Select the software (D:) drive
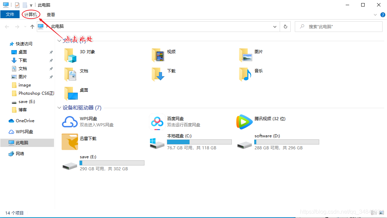Viewport: 387px width, 218px height. click(278, 142)
